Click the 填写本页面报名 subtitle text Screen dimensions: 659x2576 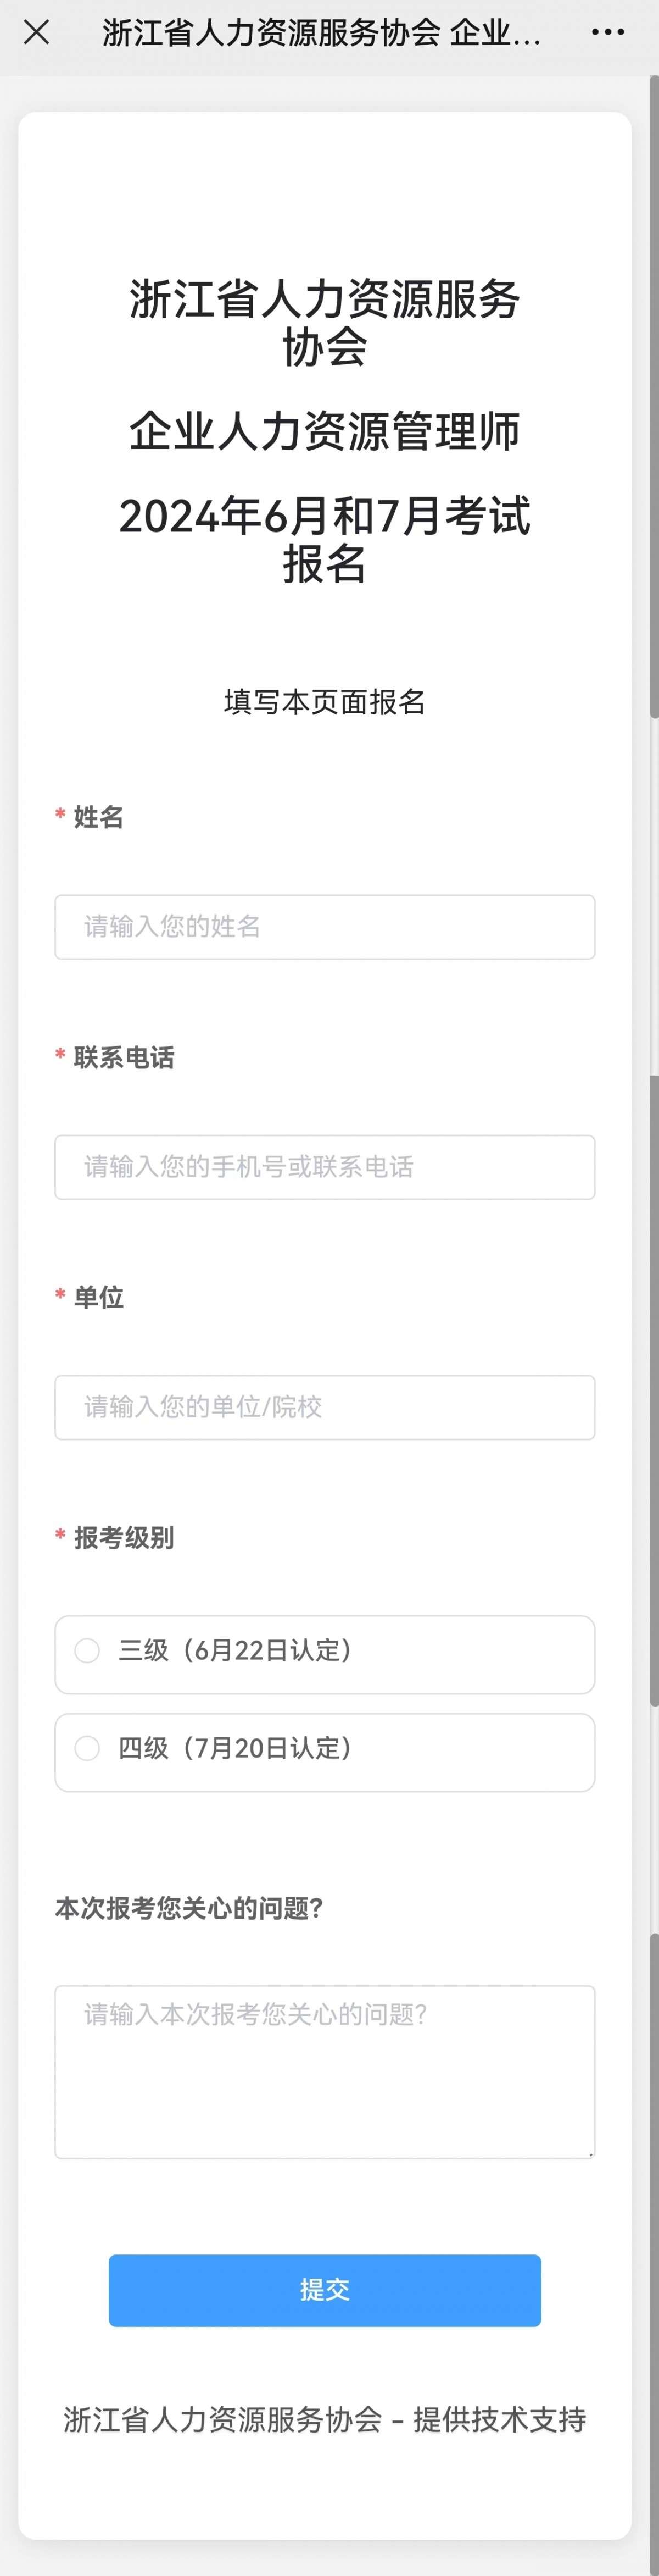coord(325,702)
